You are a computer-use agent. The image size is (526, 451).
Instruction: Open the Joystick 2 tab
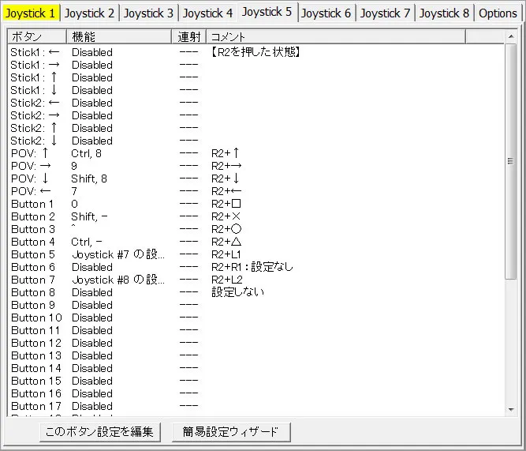(x=89, y=13)
